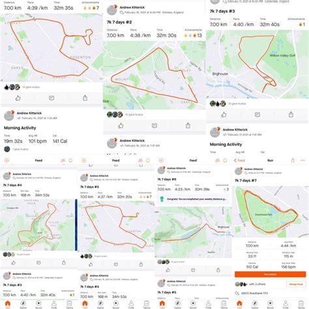Open the Explore compass tab on the Run screen
309x309 pixels.
(255, 304)
